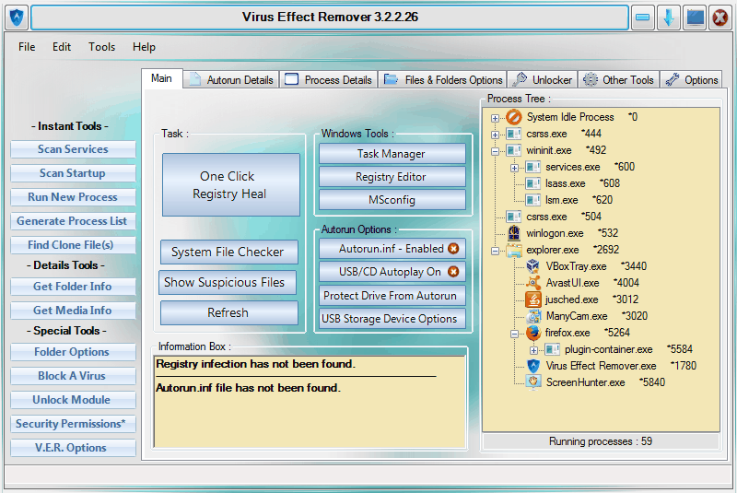Open the Help menu

click(x=144, y=47)
